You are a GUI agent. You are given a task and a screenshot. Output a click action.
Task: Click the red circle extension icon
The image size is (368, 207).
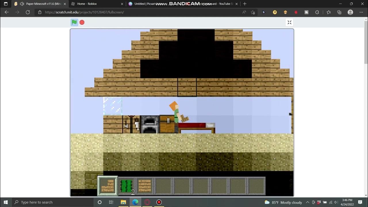click(x=296, y=12)
